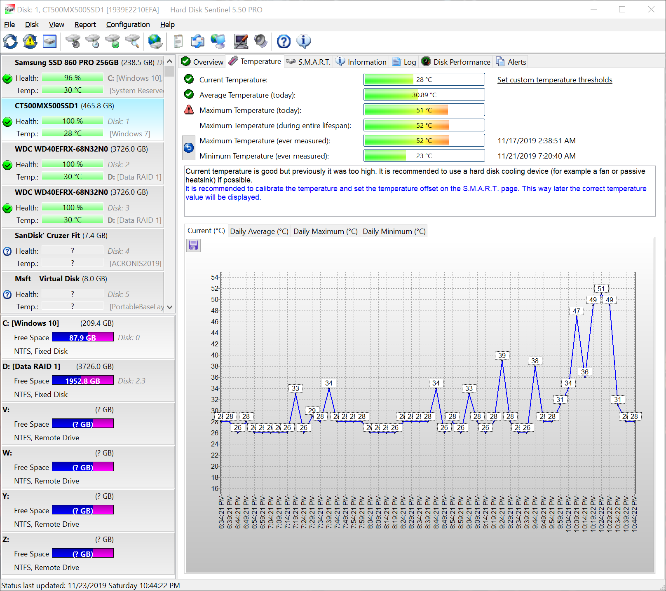Open the Report menu
666x591 pixels.
pos(85,25)
